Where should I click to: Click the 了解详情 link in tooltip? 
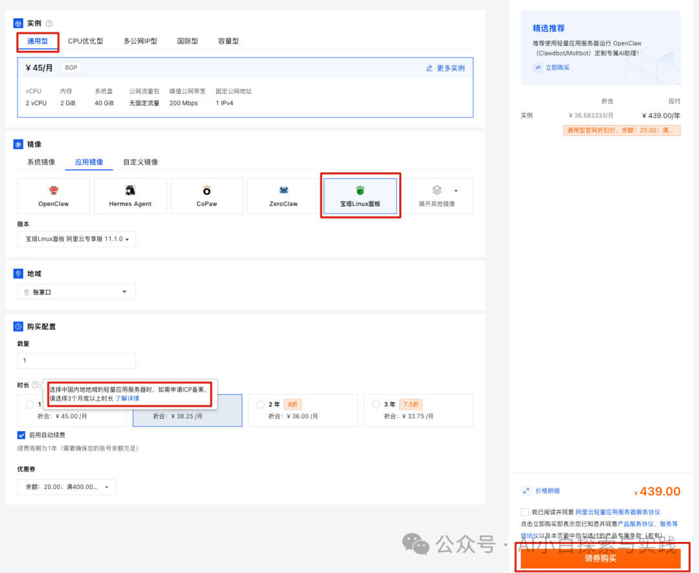(128, 398)
